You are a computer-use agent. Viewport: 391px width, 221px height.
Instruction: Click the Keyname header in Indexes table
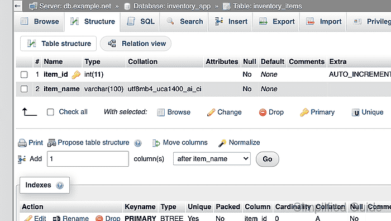coord(140,207)
